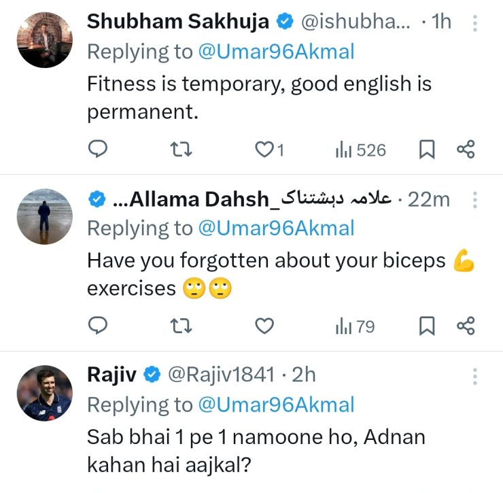The image size is (503, 493).
Task: Share Shubham Sakhuja's tweet
Action: click(x=466, y=150)
